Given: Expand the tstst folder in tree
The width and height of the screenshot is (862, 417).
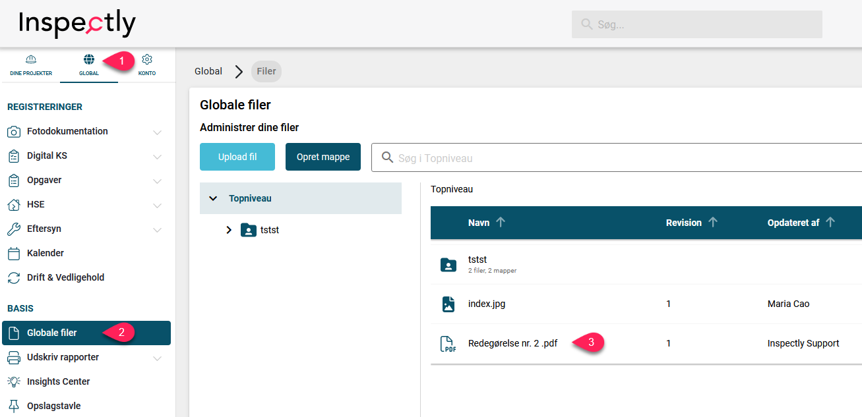Looking at the screenshot, I should click(229, 231).
